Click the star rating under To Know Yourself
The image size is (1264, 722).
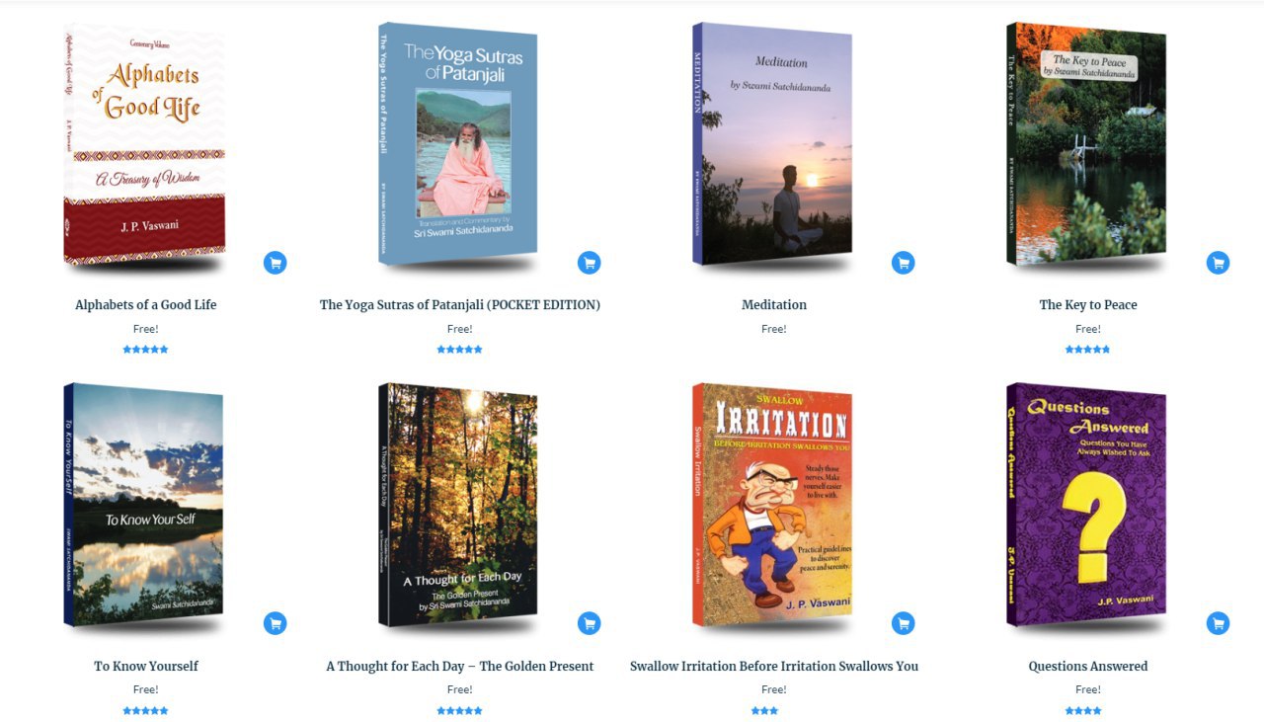pos(146,710)
